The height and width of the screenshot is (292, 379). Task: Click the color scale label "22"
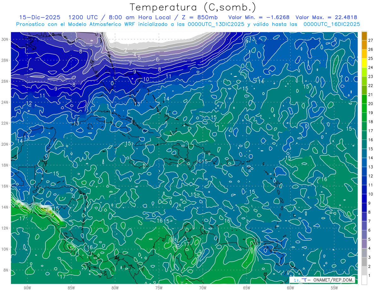370,85
